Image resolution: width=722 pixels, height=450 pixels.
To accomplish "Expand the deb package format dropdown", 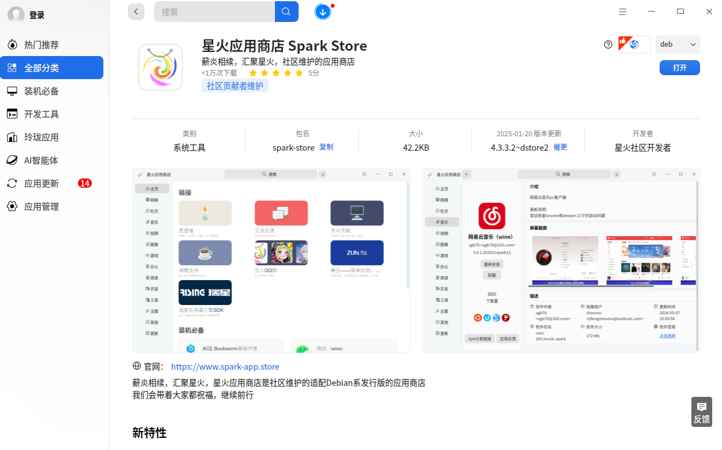I will point(678,44).
